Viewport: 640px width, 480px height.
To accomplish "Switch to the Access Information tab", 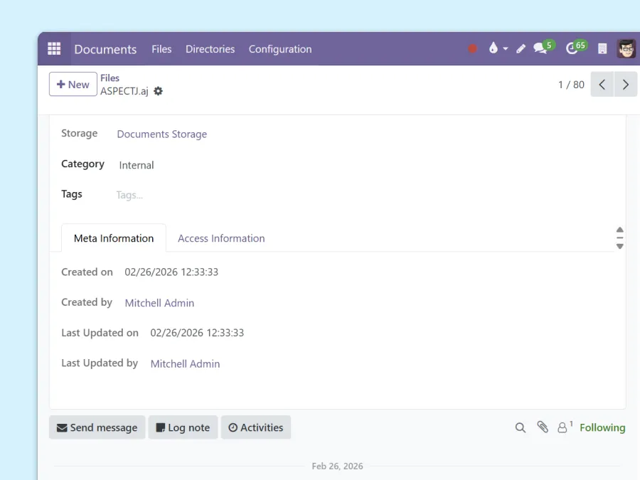I will [x=221, y=238].
